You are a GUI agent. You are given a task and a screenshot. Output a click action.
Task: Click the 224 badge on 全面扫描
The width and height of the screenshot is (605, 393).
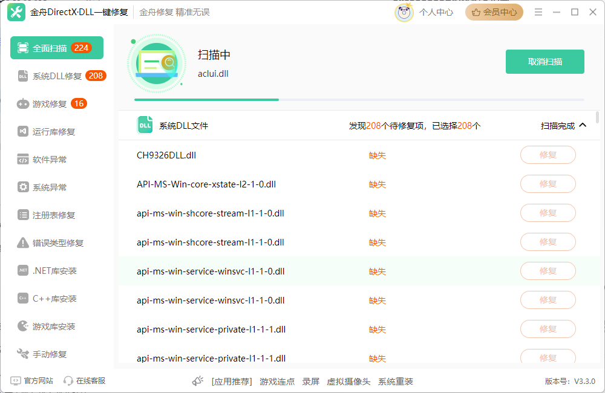81,48
